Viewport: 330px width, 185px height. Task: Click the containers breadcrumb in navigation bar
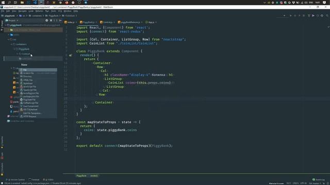36,16
